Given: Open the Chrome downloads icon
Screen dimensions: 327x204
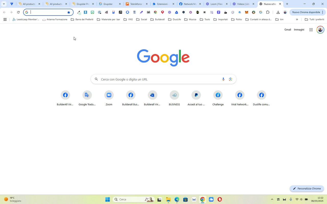Looking at the screenshot, I should click(x=278, y=12).
